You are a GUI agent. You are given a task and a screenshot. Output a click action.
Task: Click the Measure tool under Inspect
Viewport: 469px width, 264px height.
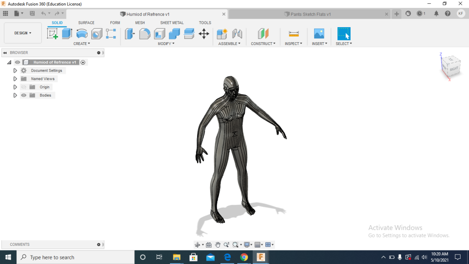pyautogui.click(x=293, y=34)
